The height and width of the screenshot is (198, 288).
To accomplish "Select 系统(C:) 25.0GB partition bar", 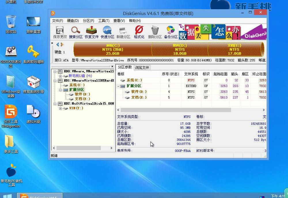I will tap(113, 49).
